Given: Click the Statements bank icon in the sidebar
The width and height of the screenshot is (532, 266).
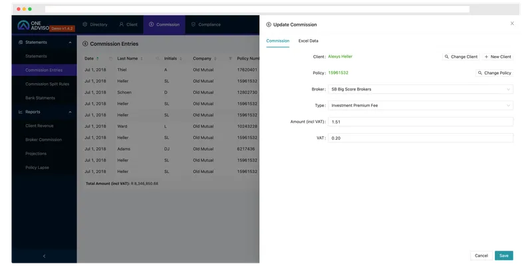Looking at the screenshot, I should (21, 43).
